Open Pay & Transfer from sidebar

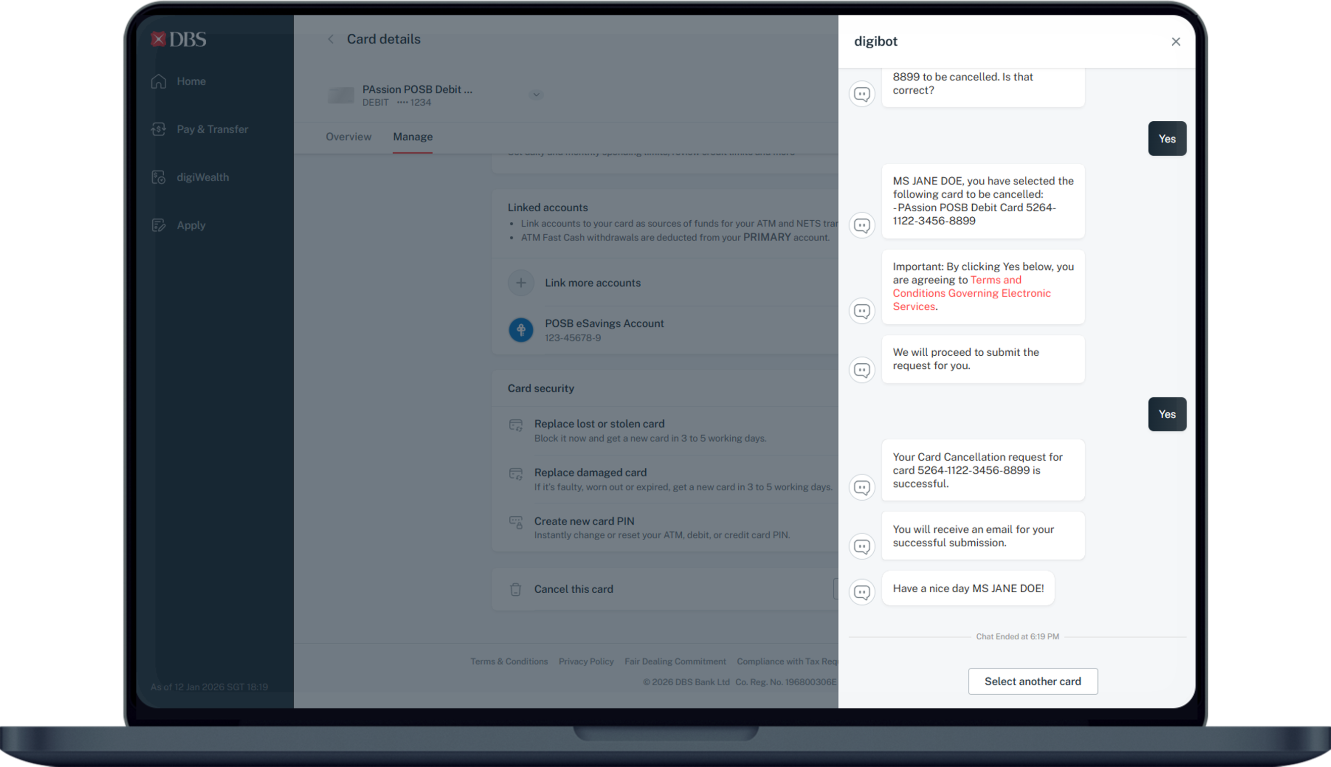click(x=212, y=129)
